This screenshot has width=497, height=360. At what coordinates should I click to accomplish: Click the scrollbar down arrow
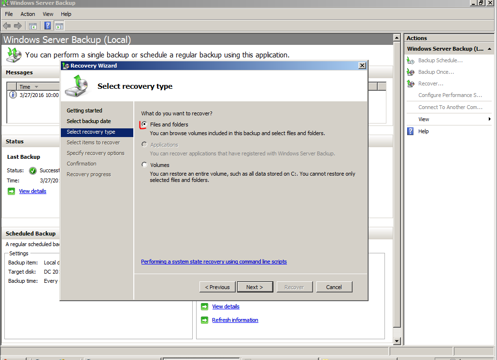tap(397, 341)
